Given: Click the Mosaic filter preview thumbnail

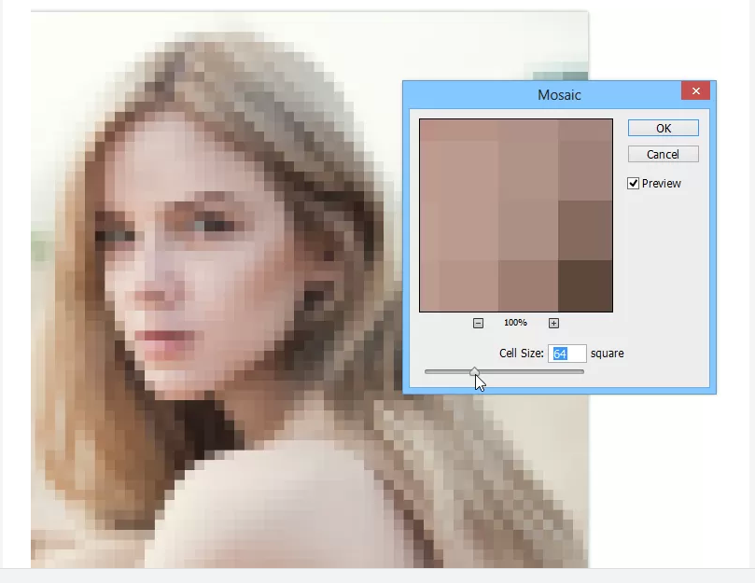Looking at the screenshot, I should 515,215.
